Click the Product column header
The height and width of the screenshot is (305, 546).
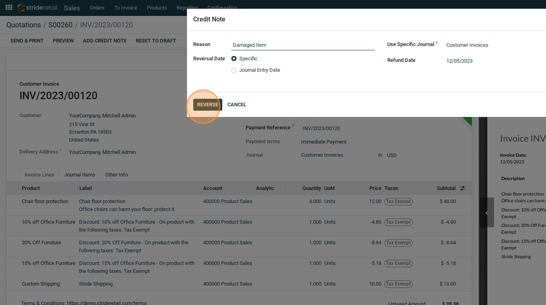pos(31,188)
